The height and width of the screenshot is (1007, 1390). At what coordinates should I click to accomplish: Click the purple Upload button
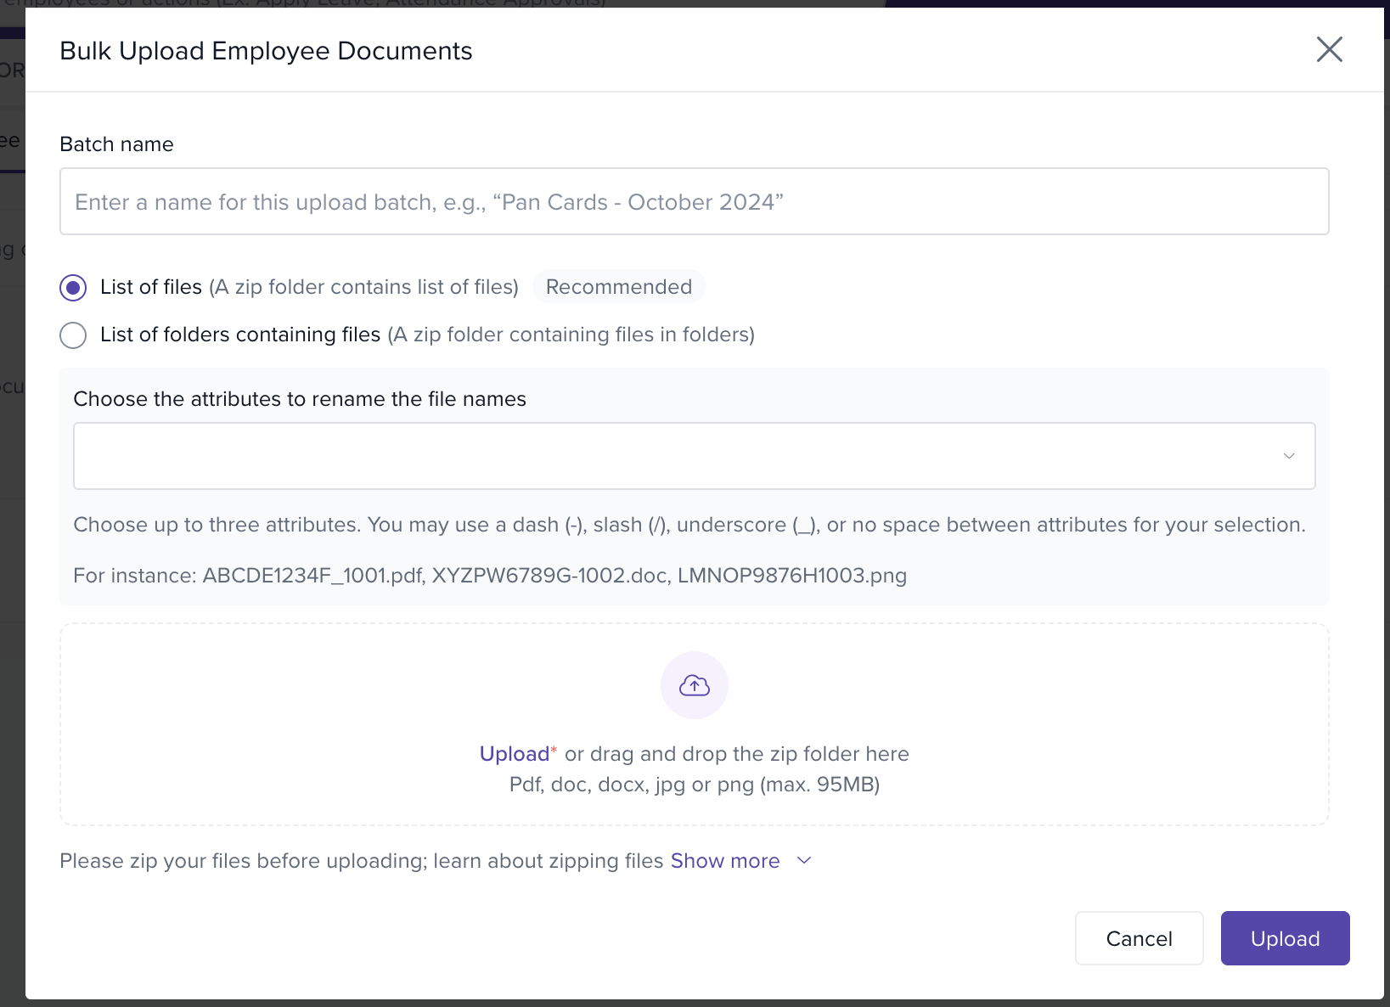pos(1284,938)
